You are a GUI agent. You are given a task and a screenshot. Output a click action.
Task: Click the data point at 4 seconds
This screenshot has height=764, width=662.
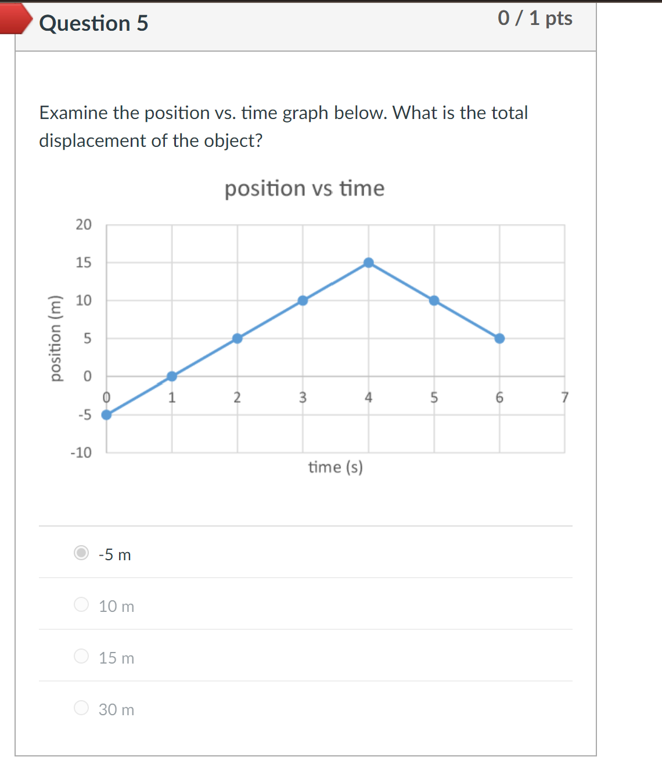[368, 262]
